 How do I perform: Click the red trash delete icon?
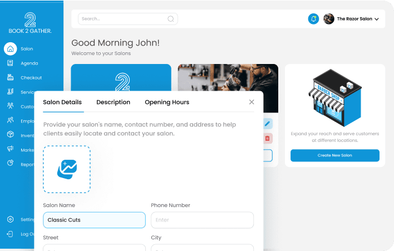pyautogui.click(x=268, y=138)
